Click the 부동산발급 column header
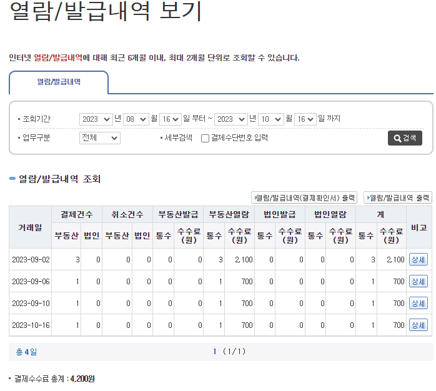The height and width of the screenshot is (391, 436). click(x=178, y=214)
